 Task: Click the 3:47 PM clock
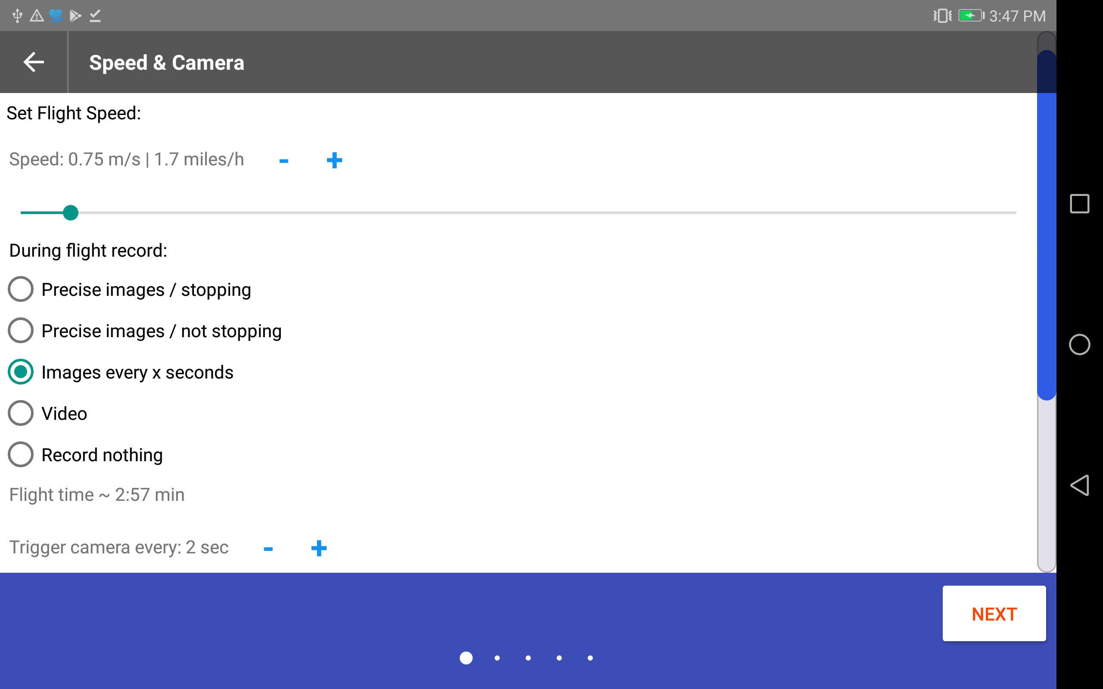tap(1017, 16)
